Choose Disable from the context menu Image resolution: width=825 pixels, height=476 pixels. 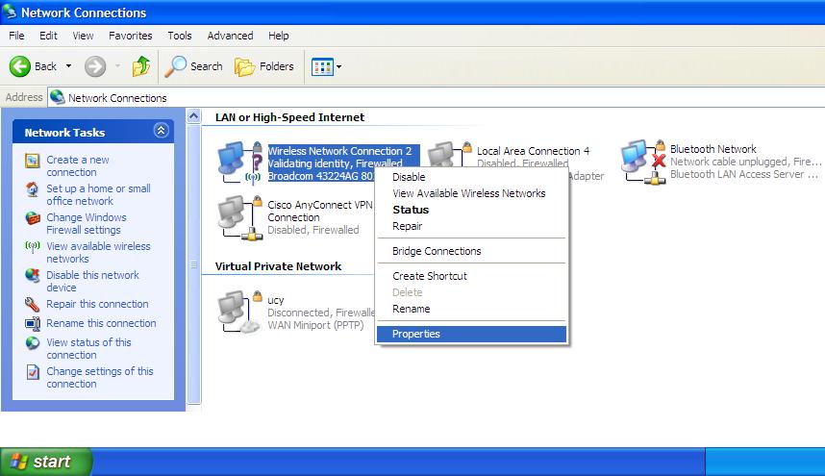[x=471, y=177]
